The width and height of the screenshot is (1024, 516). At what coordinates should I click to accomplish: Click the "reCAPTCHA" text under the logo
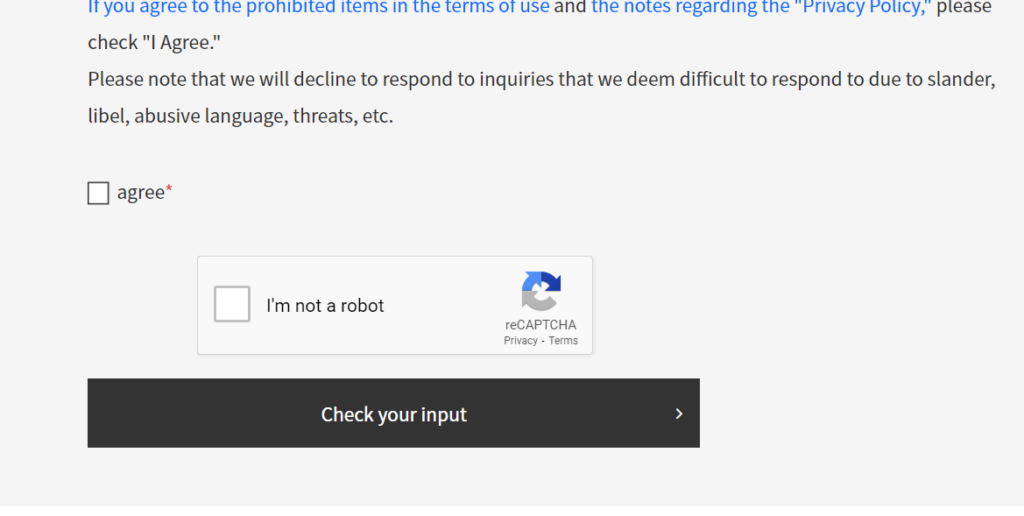point(540,325)
